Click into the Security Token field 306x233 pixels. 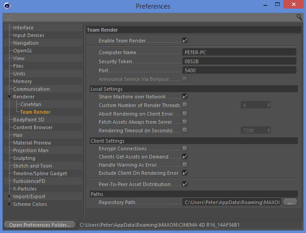pos(239,61)
